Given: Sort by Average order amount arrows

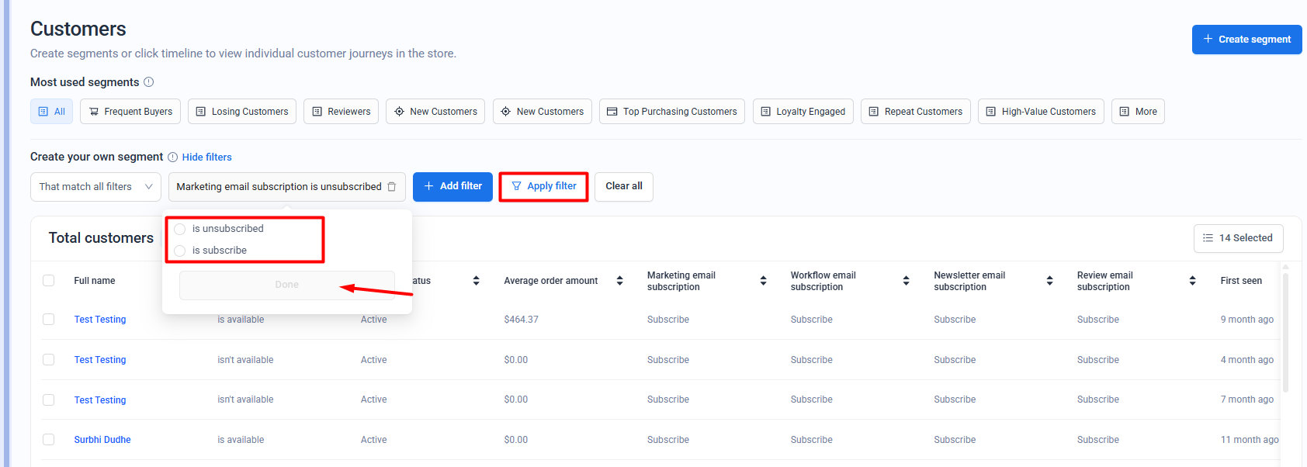Looking at the screenshot, I should 619,281.
